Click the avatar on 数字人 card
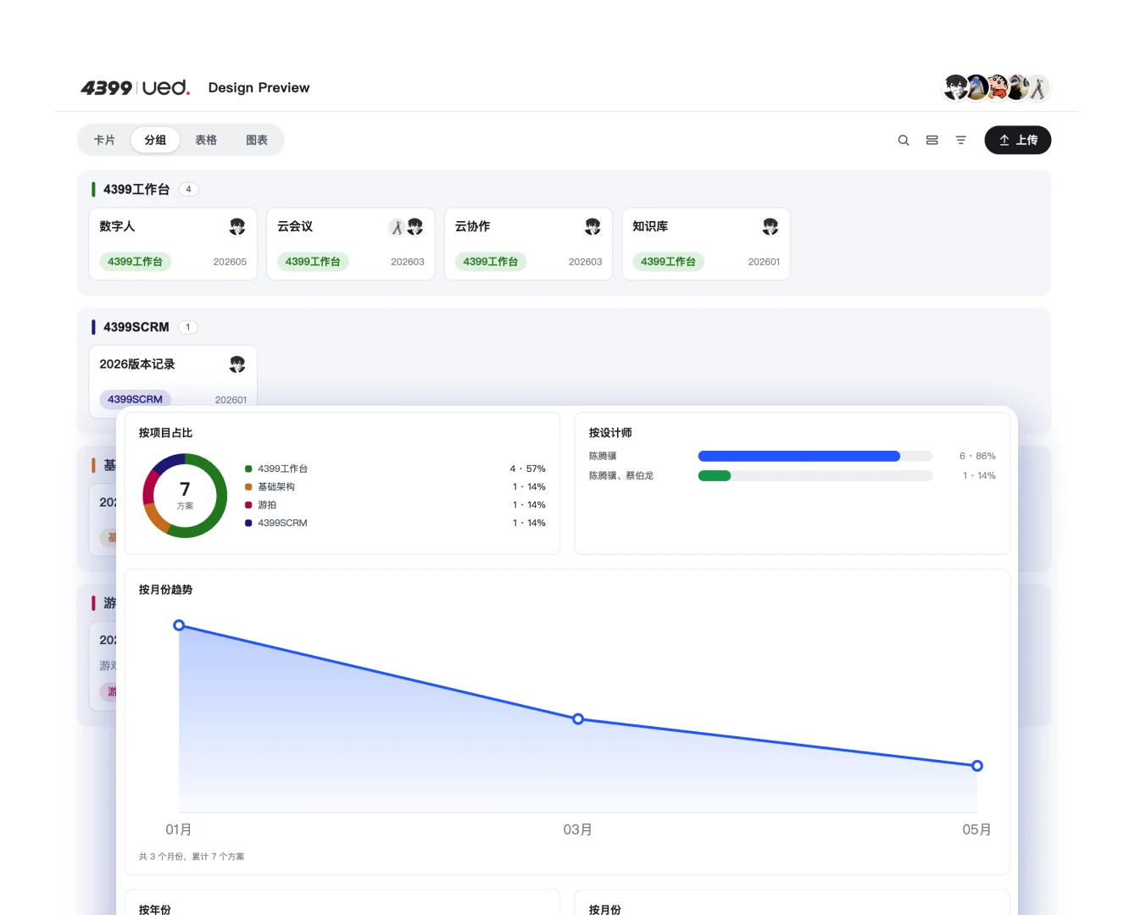Screen dimensions: 1129x915 [237, 227]
